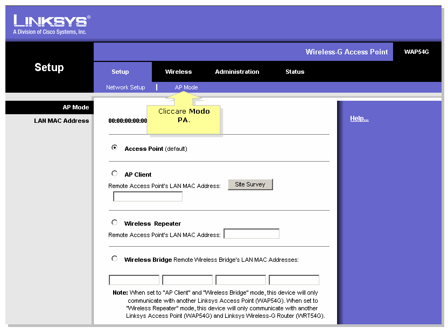The width and height of the screenshot is (448, 334).
Task: Switch to the Status tab
Action: point(295,72)
